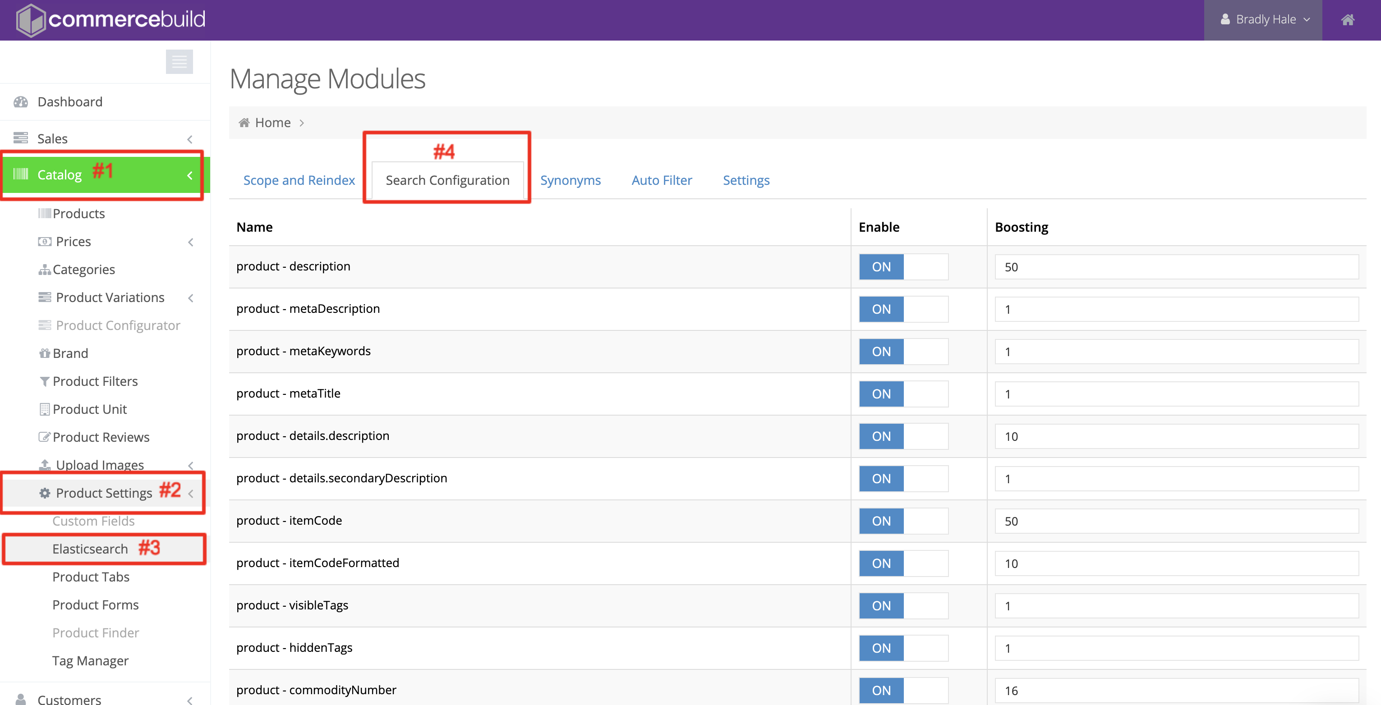The height and width of the screenshot is (705, 1381).
Task: Switch to the Synonyms tab
Action: 570,180
